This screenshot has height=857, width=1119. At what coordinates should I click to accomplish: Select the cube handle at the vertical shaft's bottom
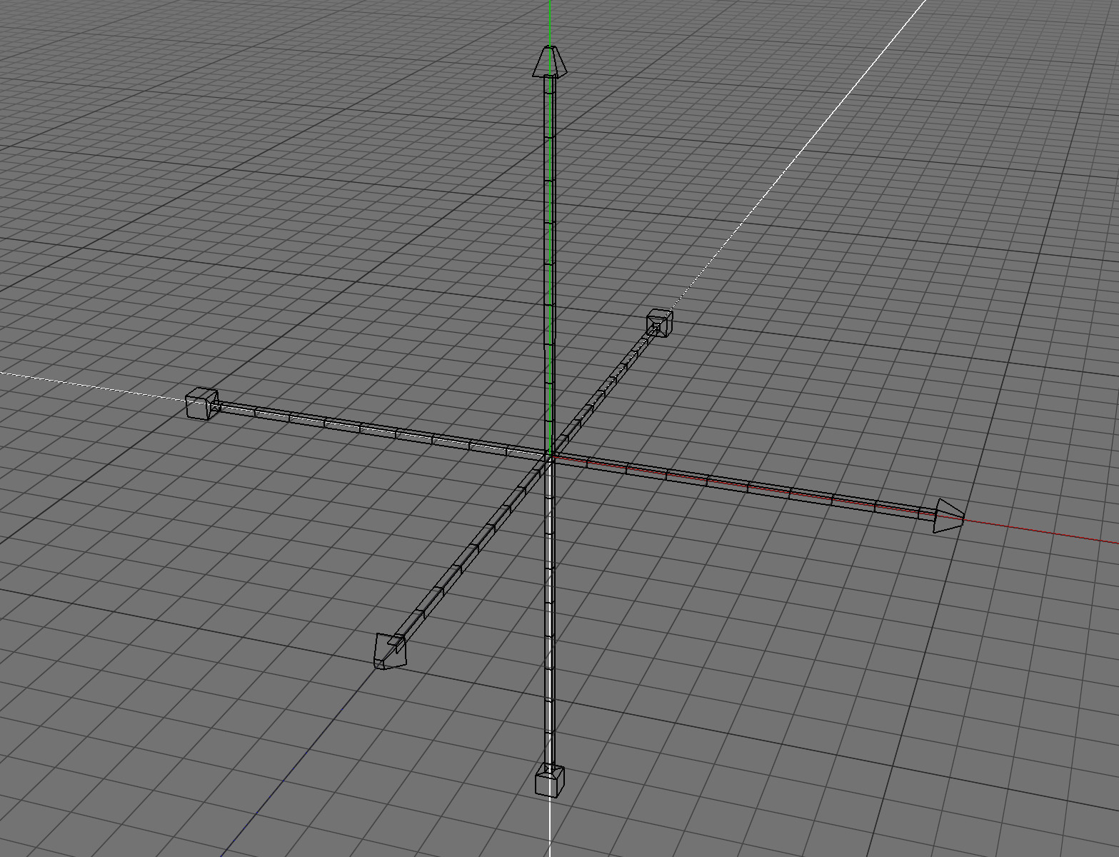pyautogui.click(x=550, y=780)
